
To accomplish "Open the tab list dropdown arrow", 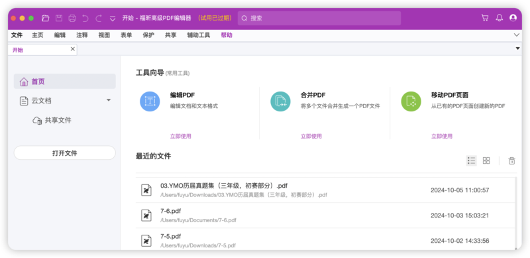I will (x=517, y=49).
